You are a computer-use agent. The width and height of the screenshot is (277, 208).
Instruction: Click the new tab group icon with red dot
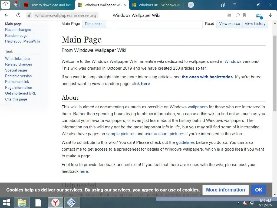(x=14, y=4)
